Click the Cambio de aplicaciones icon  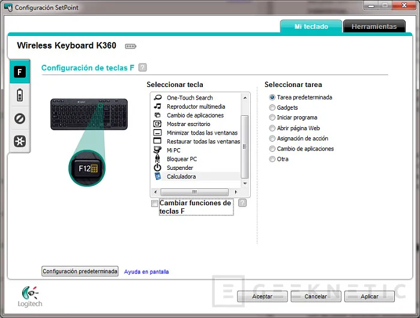(x=157, y=115)
